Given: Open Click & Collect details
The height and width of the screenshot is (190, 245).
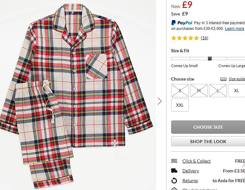Looking at the screenshot, I should pos(196,161).
